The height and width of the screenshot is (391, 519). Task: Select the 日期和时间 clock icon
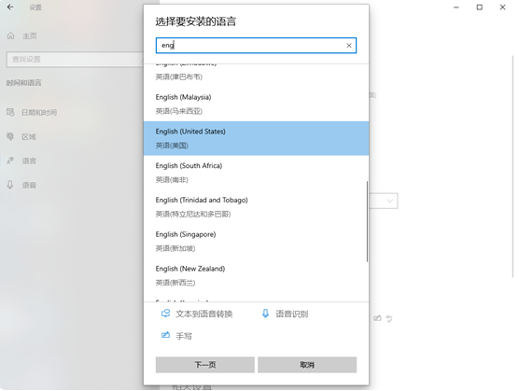10,113
